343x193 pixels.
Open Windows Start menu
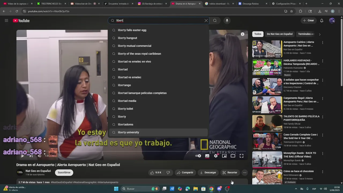pos(116,189)
